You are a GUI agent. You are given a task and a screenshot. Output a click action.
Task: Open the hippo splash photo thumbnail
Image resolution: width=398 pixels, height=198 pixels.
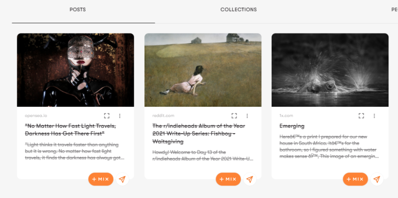[x=330, y=70]
